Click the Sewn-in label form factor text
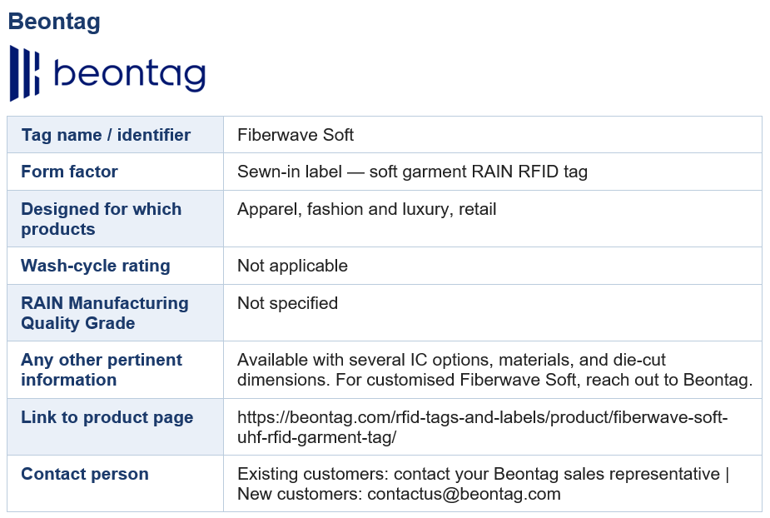Image resolution: width=770 pixels, height=518 pixels. click(x=412, y=172)
